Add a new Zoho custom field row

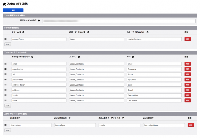pos(7,106)
